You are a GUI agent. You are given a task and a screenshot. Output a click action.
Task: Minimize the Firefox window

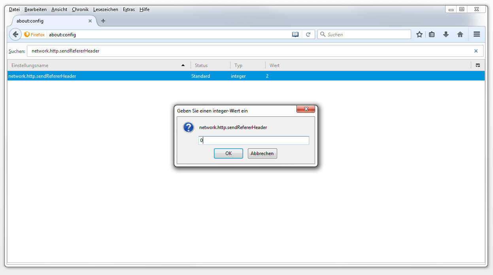pyautogui.click(x=451, y=9)
